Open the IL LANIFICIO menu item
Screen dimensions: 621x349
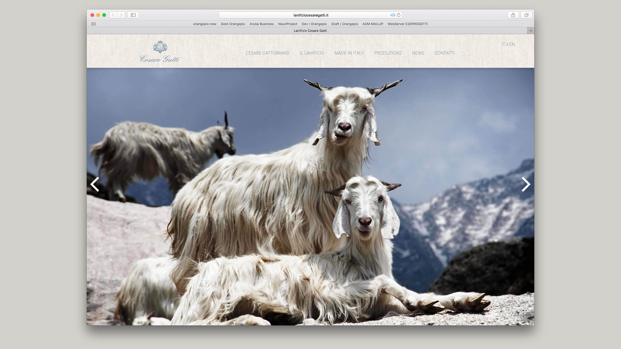tap(312, 53)
